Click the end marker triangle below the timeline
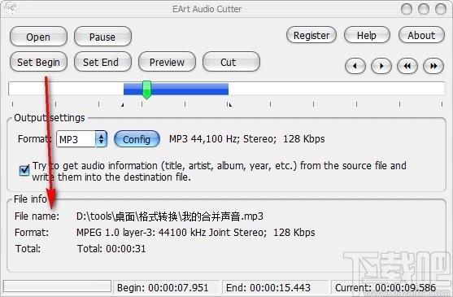Screen dimensions: 453x297 coord(230,105)
